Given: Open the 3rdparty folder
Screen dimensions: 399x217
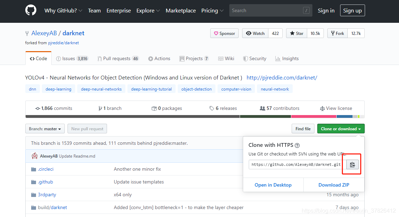Looking at the screenshot, I should pos(47,195).
